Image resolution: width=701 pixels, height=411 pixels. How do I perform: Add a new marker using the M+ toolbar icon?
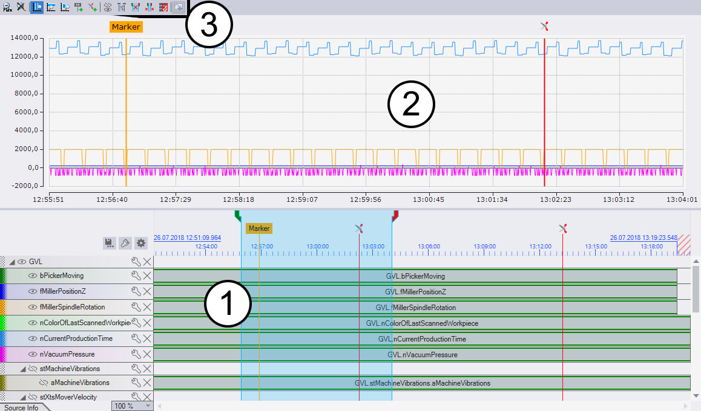tap(78, 7)
